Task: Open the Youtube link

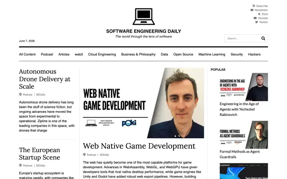Action: coord(263,18)
